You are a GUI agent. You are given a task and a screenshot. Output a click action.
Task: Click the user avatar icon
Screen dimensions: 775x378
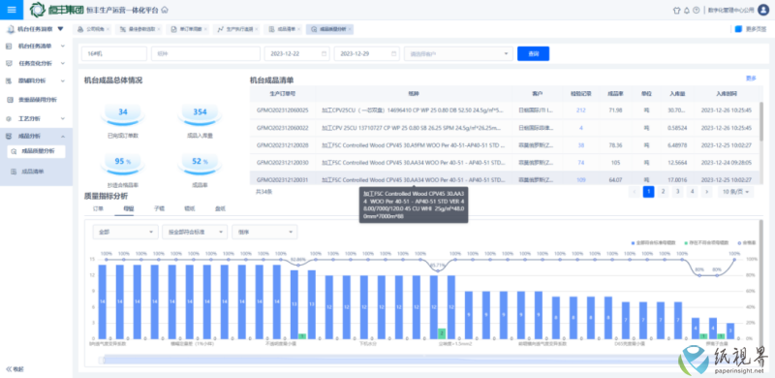pyautogui.click(x=763, y=10)
